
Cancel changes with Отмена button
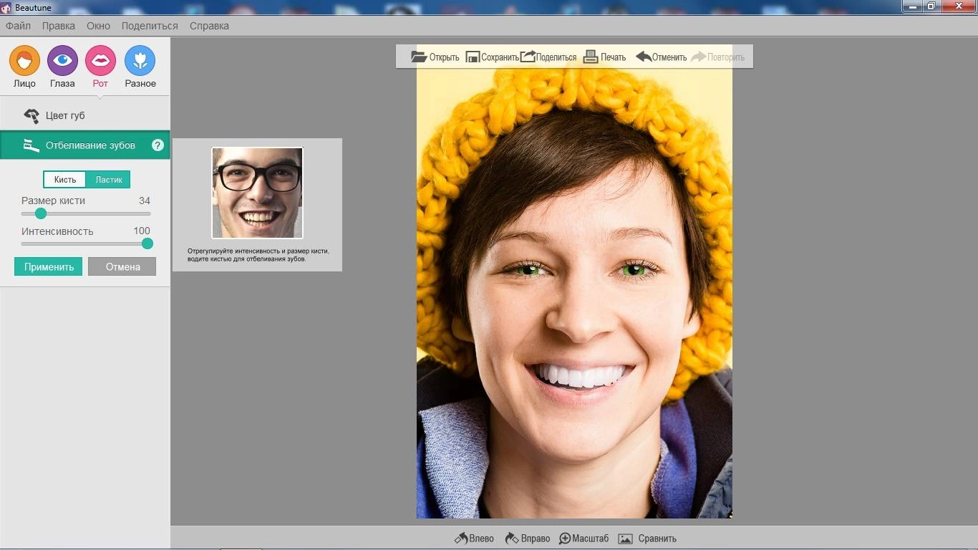click(122, 267)
